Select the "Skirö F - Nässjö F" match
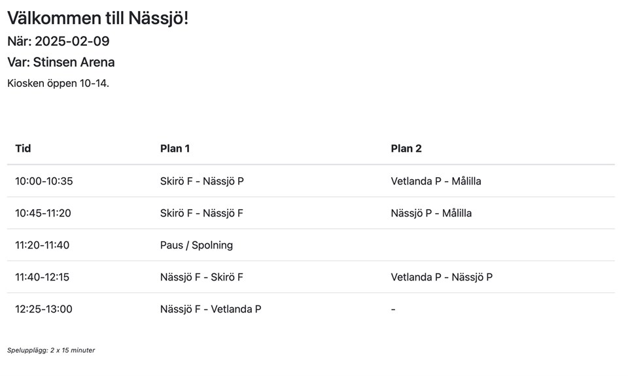628x376 pixels. click(x=201, y=213)
